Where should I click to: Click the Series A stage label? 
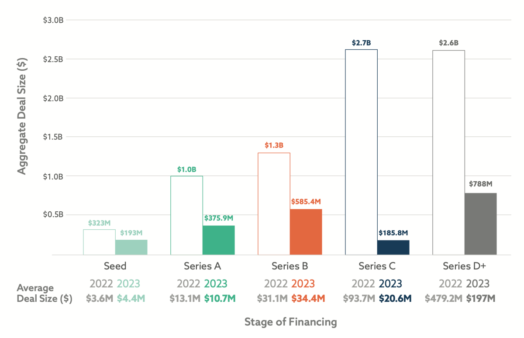pos(203,266)
